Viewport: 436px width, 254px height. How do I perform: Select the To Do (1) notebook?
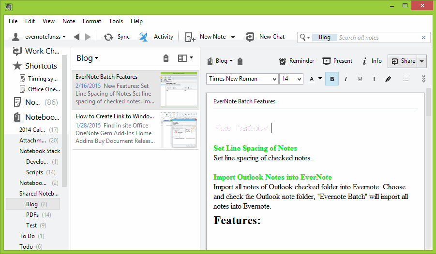pyautogui.click(x=32, y=236)
